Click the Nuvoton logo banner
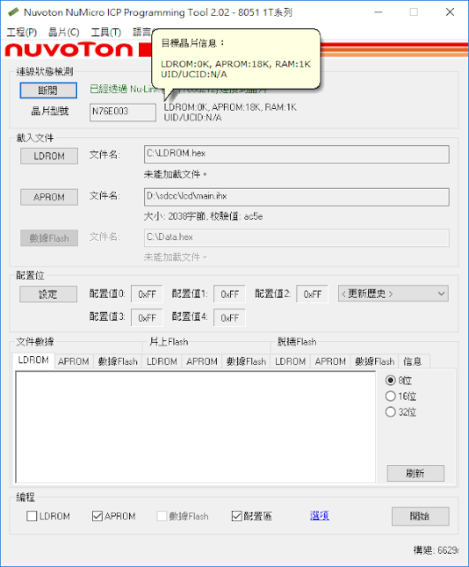The image size is (469, 567). 69,50
